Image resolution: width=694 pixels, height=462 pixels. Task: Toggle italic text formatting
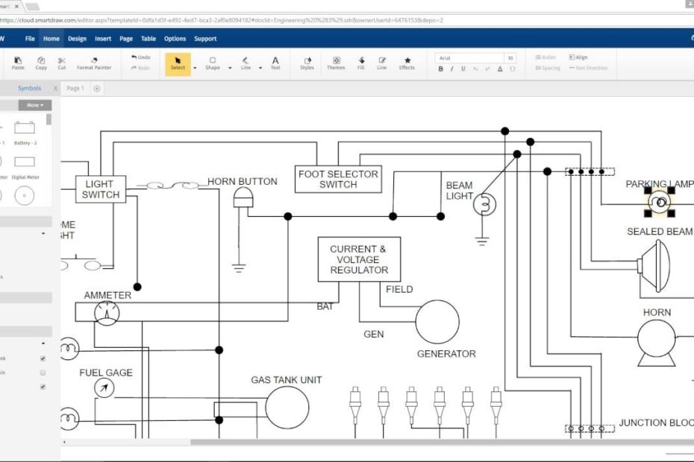point(452,69)
